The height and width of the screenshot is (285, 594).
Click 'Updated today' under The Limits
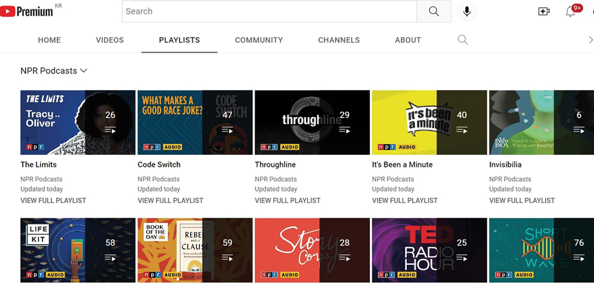42,189
